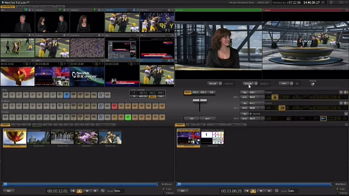Open DSK 1 configuration gear icon
Screen dimensions: 349x196
pyautogui.click(x=341, y=92)
